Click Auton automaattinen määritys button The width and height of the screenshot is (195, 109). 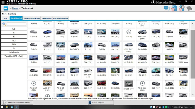click(x=20, y=103)
